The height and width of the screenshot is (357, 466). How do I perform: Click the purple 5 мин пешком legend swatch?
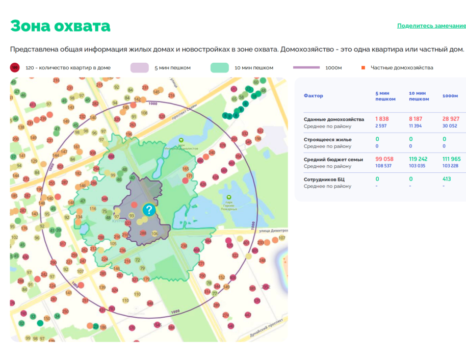click(139, 67)
